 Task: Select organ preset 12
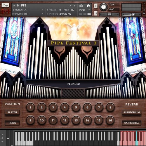tap(65, 120)
